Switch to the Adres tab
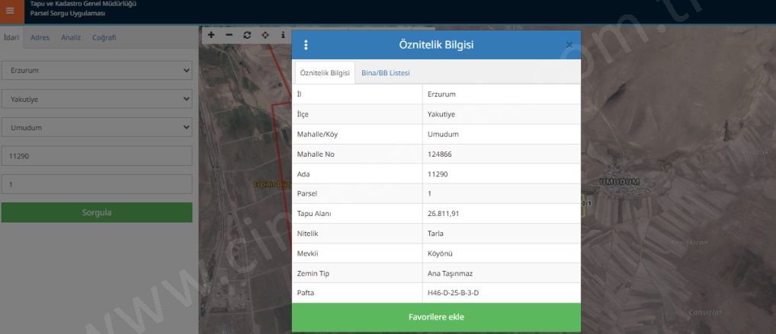Viewport: 776px width, 334px height. point(40,37)
